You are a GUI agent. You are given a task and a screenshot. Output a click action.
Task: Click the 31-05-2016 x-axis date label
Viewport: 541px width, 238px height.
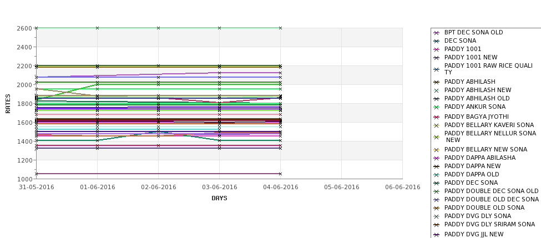click(x=36, y=188)
